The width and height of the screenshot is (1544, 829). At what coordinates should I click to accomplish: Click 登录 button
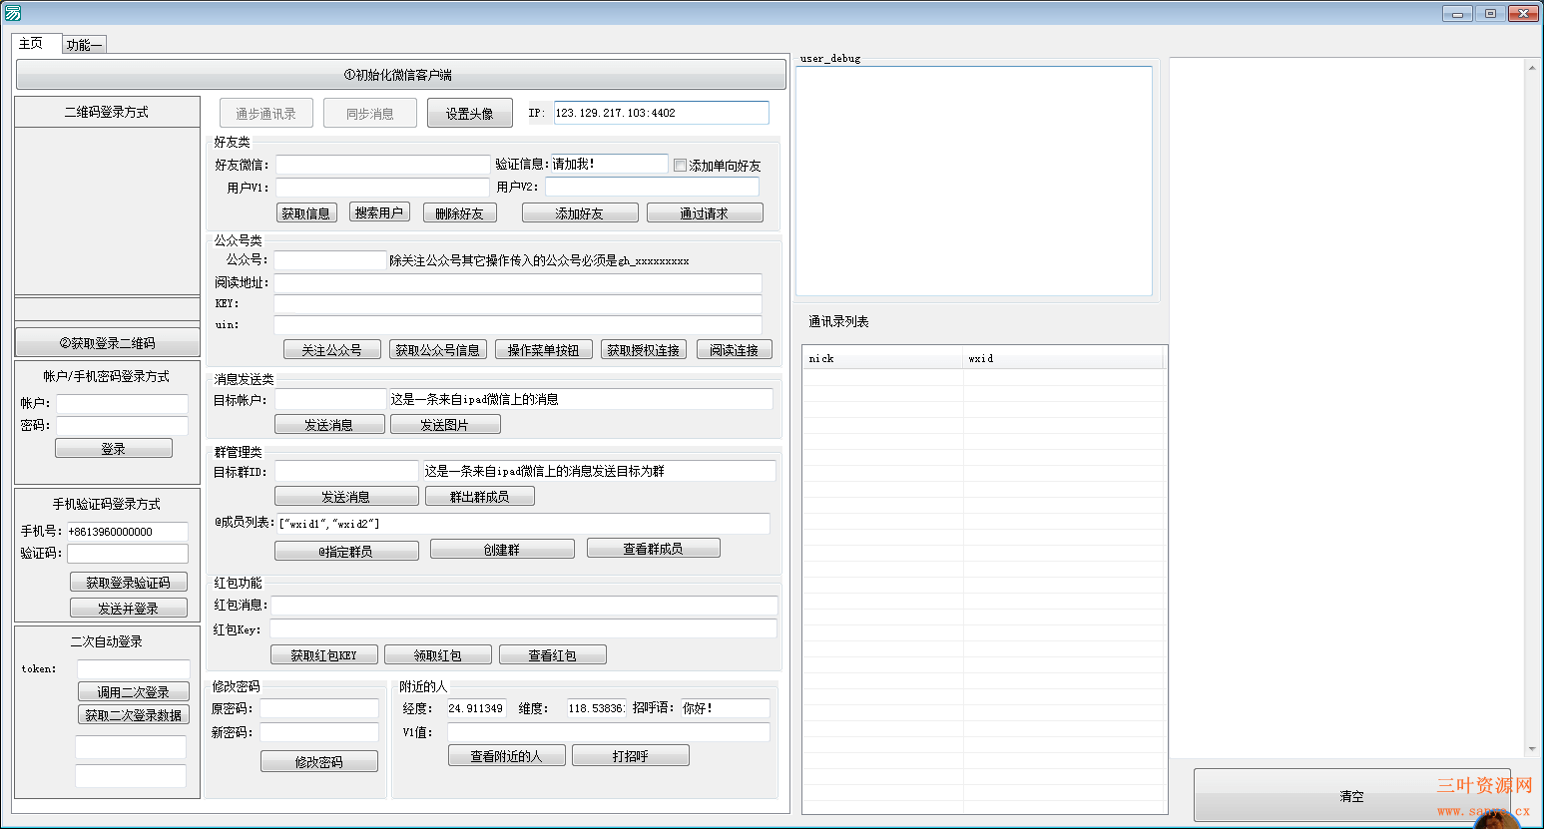114,449
